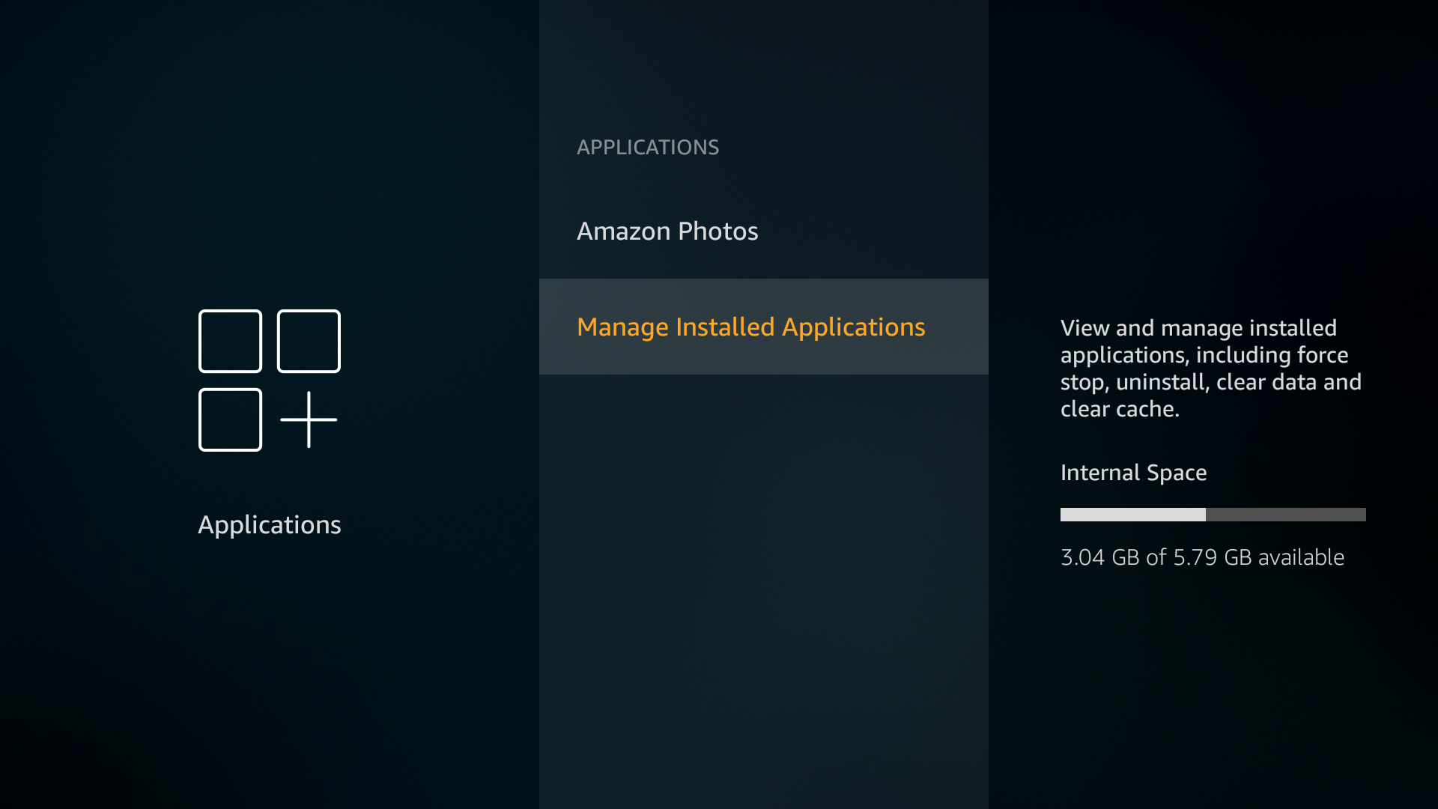Click the word Installed in highlighted item
The width and height of the screenshot is (1438, 809).
tap(725, 327)
